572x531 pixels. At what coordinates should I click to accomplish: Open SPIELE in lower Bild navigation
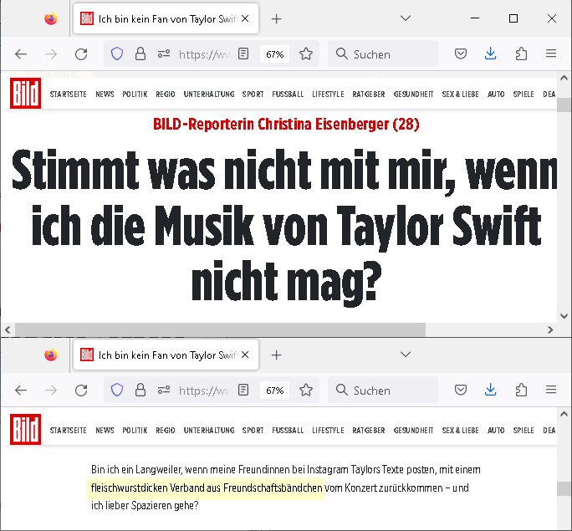tap(523, 431)
